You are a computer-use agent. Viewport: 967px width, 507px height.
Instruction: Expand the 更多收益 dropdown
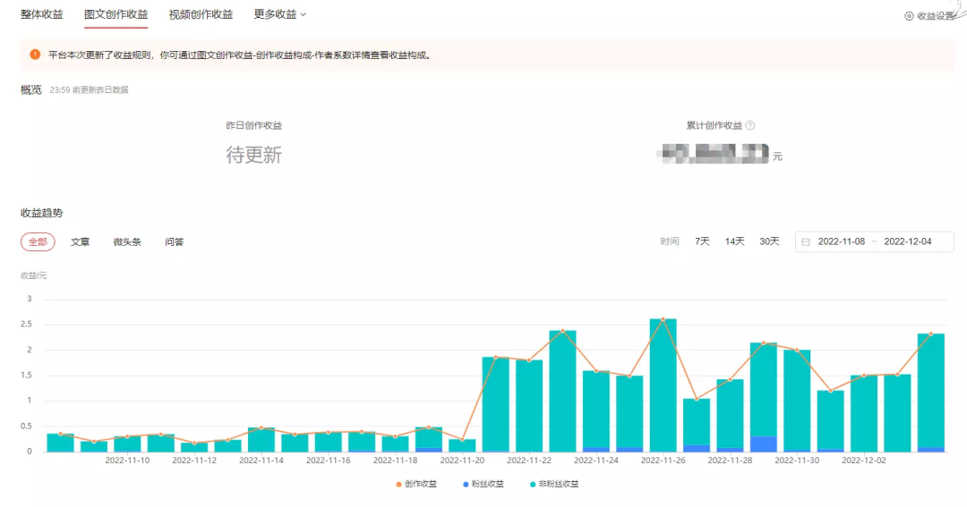pos(279,14)
